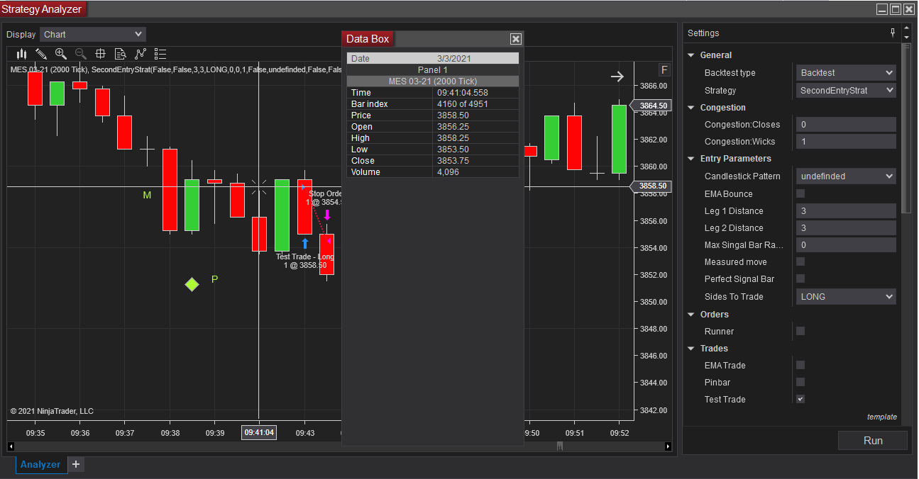Collapse the General section
This screenshot has width=919, height=479.
[x=692, y=55]
